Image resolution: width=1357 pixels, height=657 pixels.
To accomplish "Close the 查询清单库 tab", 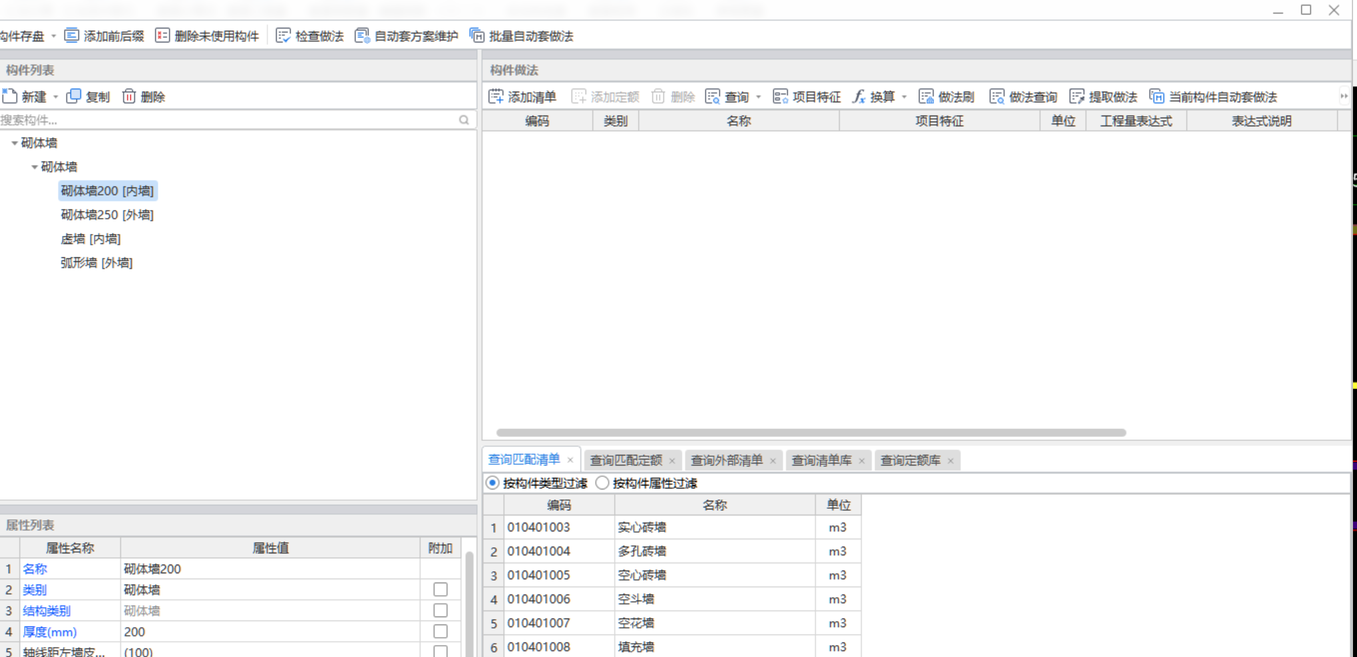I will pyautogui.click(x=862, y=461).
